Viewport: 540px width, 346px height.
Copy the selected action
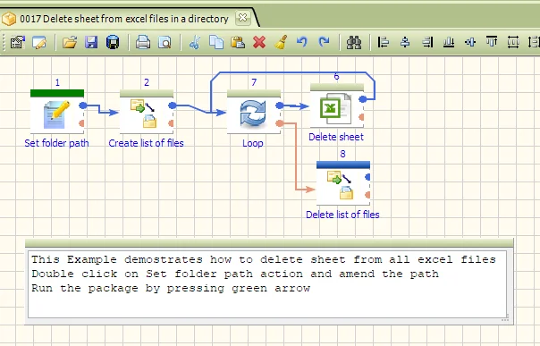[x=216, y=42]
